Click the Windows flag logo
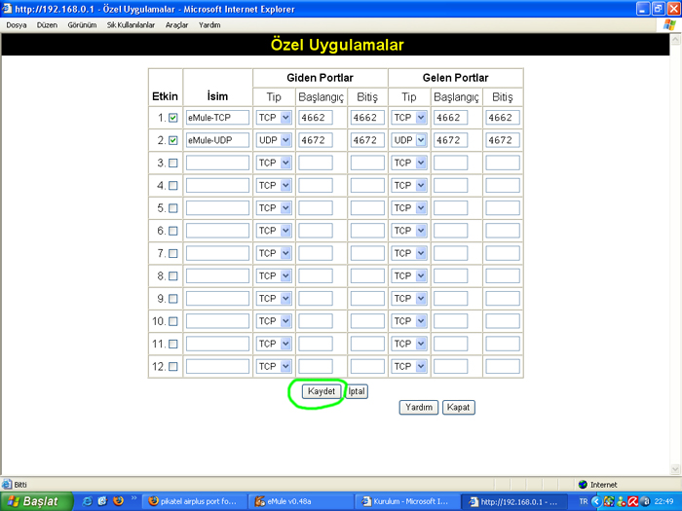 [669, 24]
